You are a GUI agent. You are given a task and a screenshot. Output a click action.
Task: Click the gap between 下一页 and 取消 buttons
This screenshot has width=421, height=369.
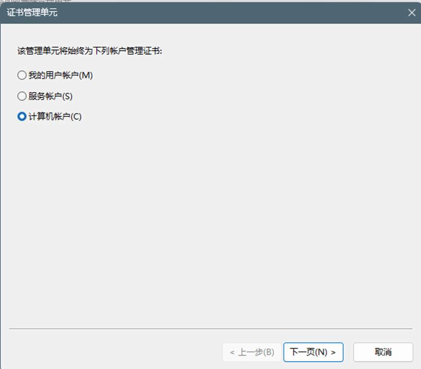click(x=349, y=352)
